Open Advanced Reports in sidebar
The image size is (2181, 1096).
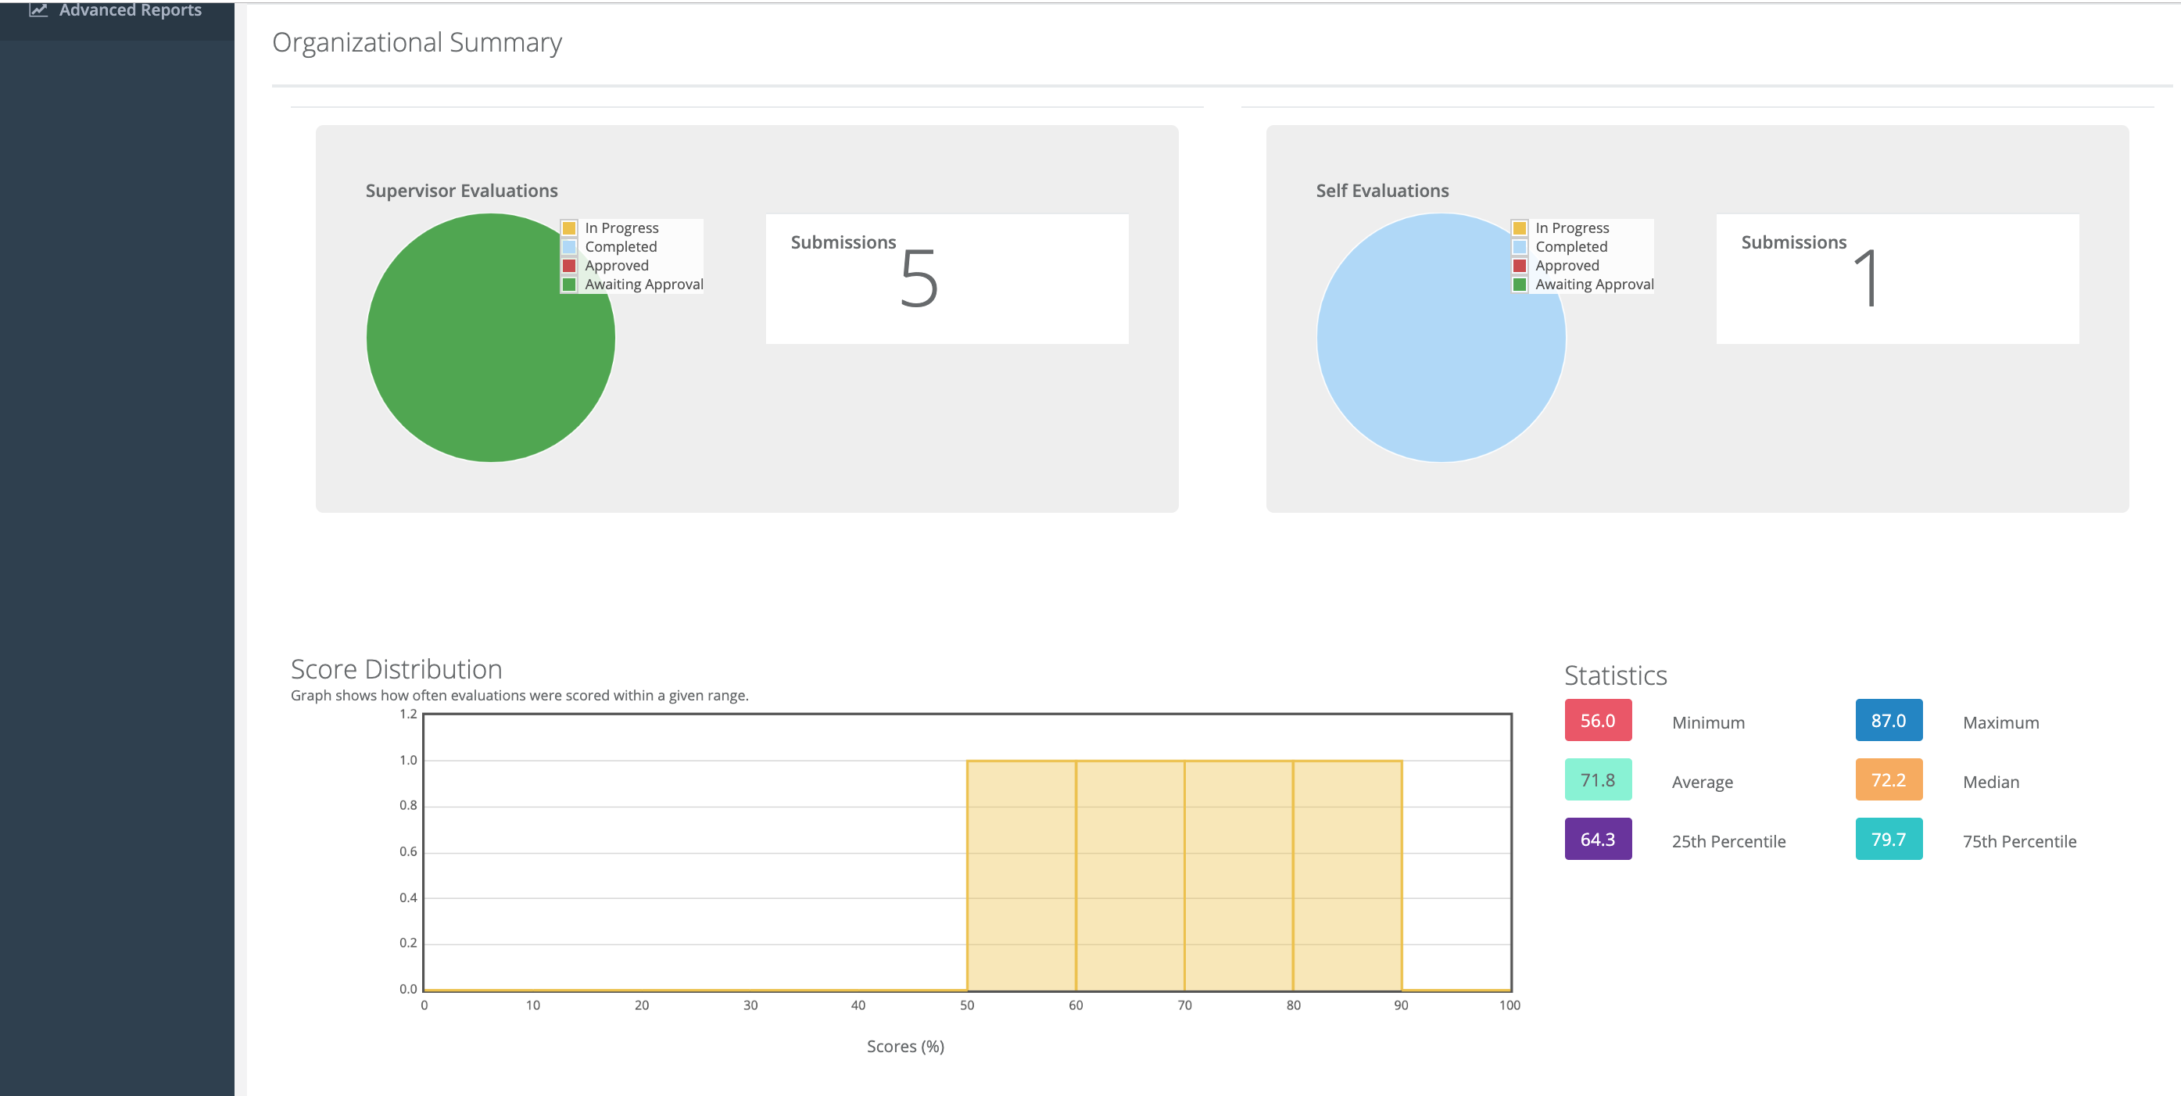tap(130, 10)
